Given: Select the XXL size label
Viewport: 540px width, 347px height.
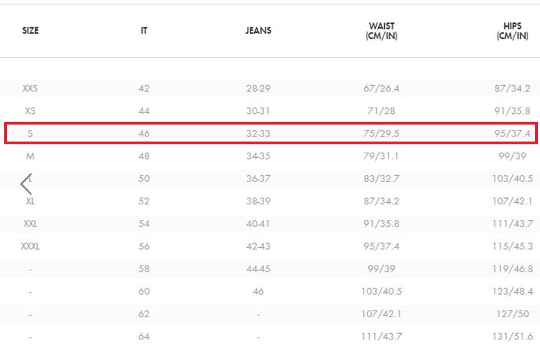Looking at the screenshot, I should (x=30, y=224).
